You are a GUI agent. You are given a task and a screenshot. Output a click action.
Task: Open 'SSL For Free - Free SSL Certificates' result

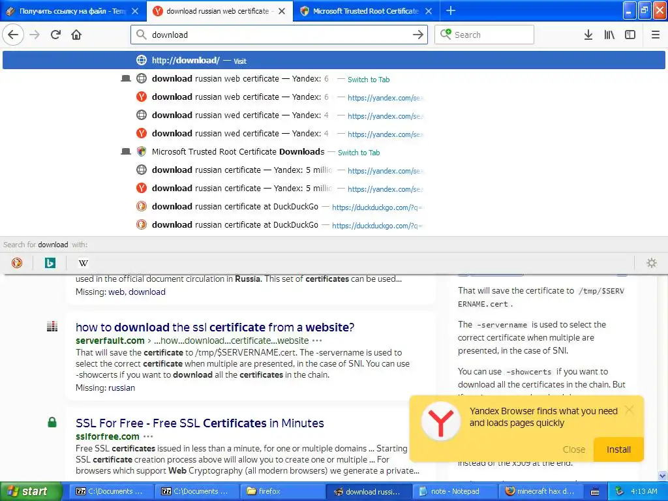pos(200,423)
